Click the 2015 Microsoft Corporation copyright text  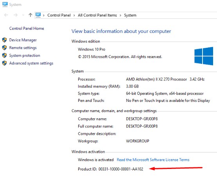click(120, 57)
